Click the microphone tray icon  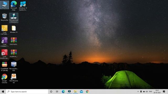141,92
